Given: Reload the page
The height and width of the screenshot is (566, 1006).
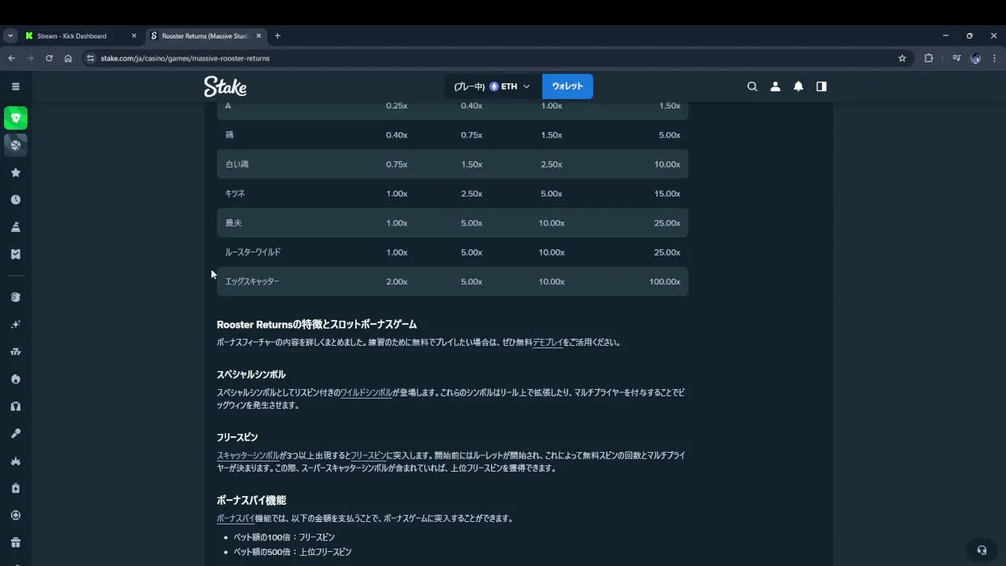Looking at the screenshot, I should [49, 58].
